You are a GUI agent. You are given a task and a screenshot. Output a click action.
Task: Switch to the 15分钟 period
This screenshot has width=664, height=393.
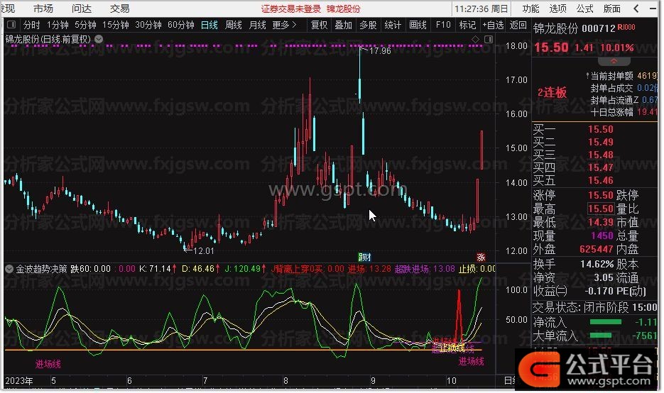point(116,25)
